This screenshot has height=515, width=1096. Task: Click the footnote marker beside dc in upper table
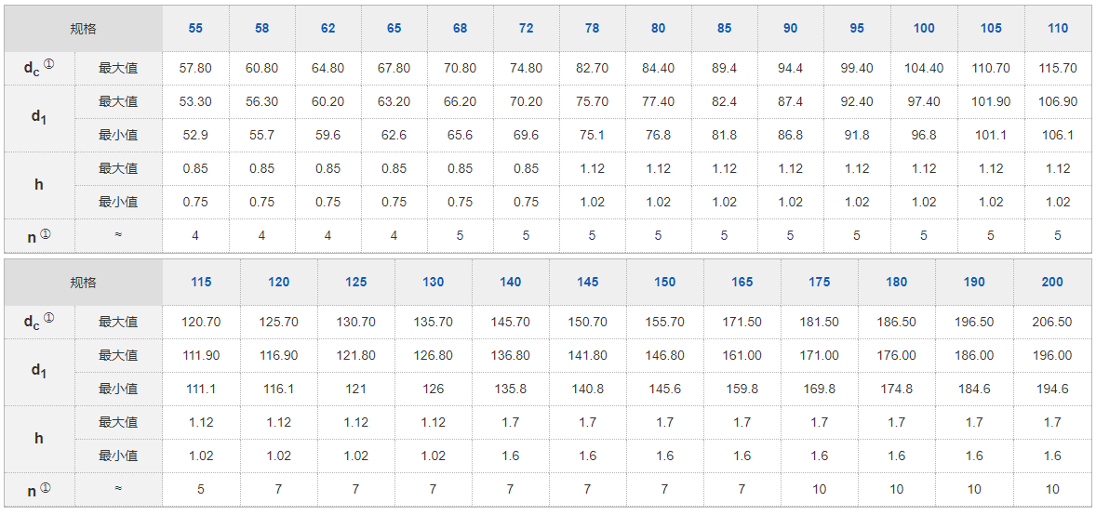49,65
